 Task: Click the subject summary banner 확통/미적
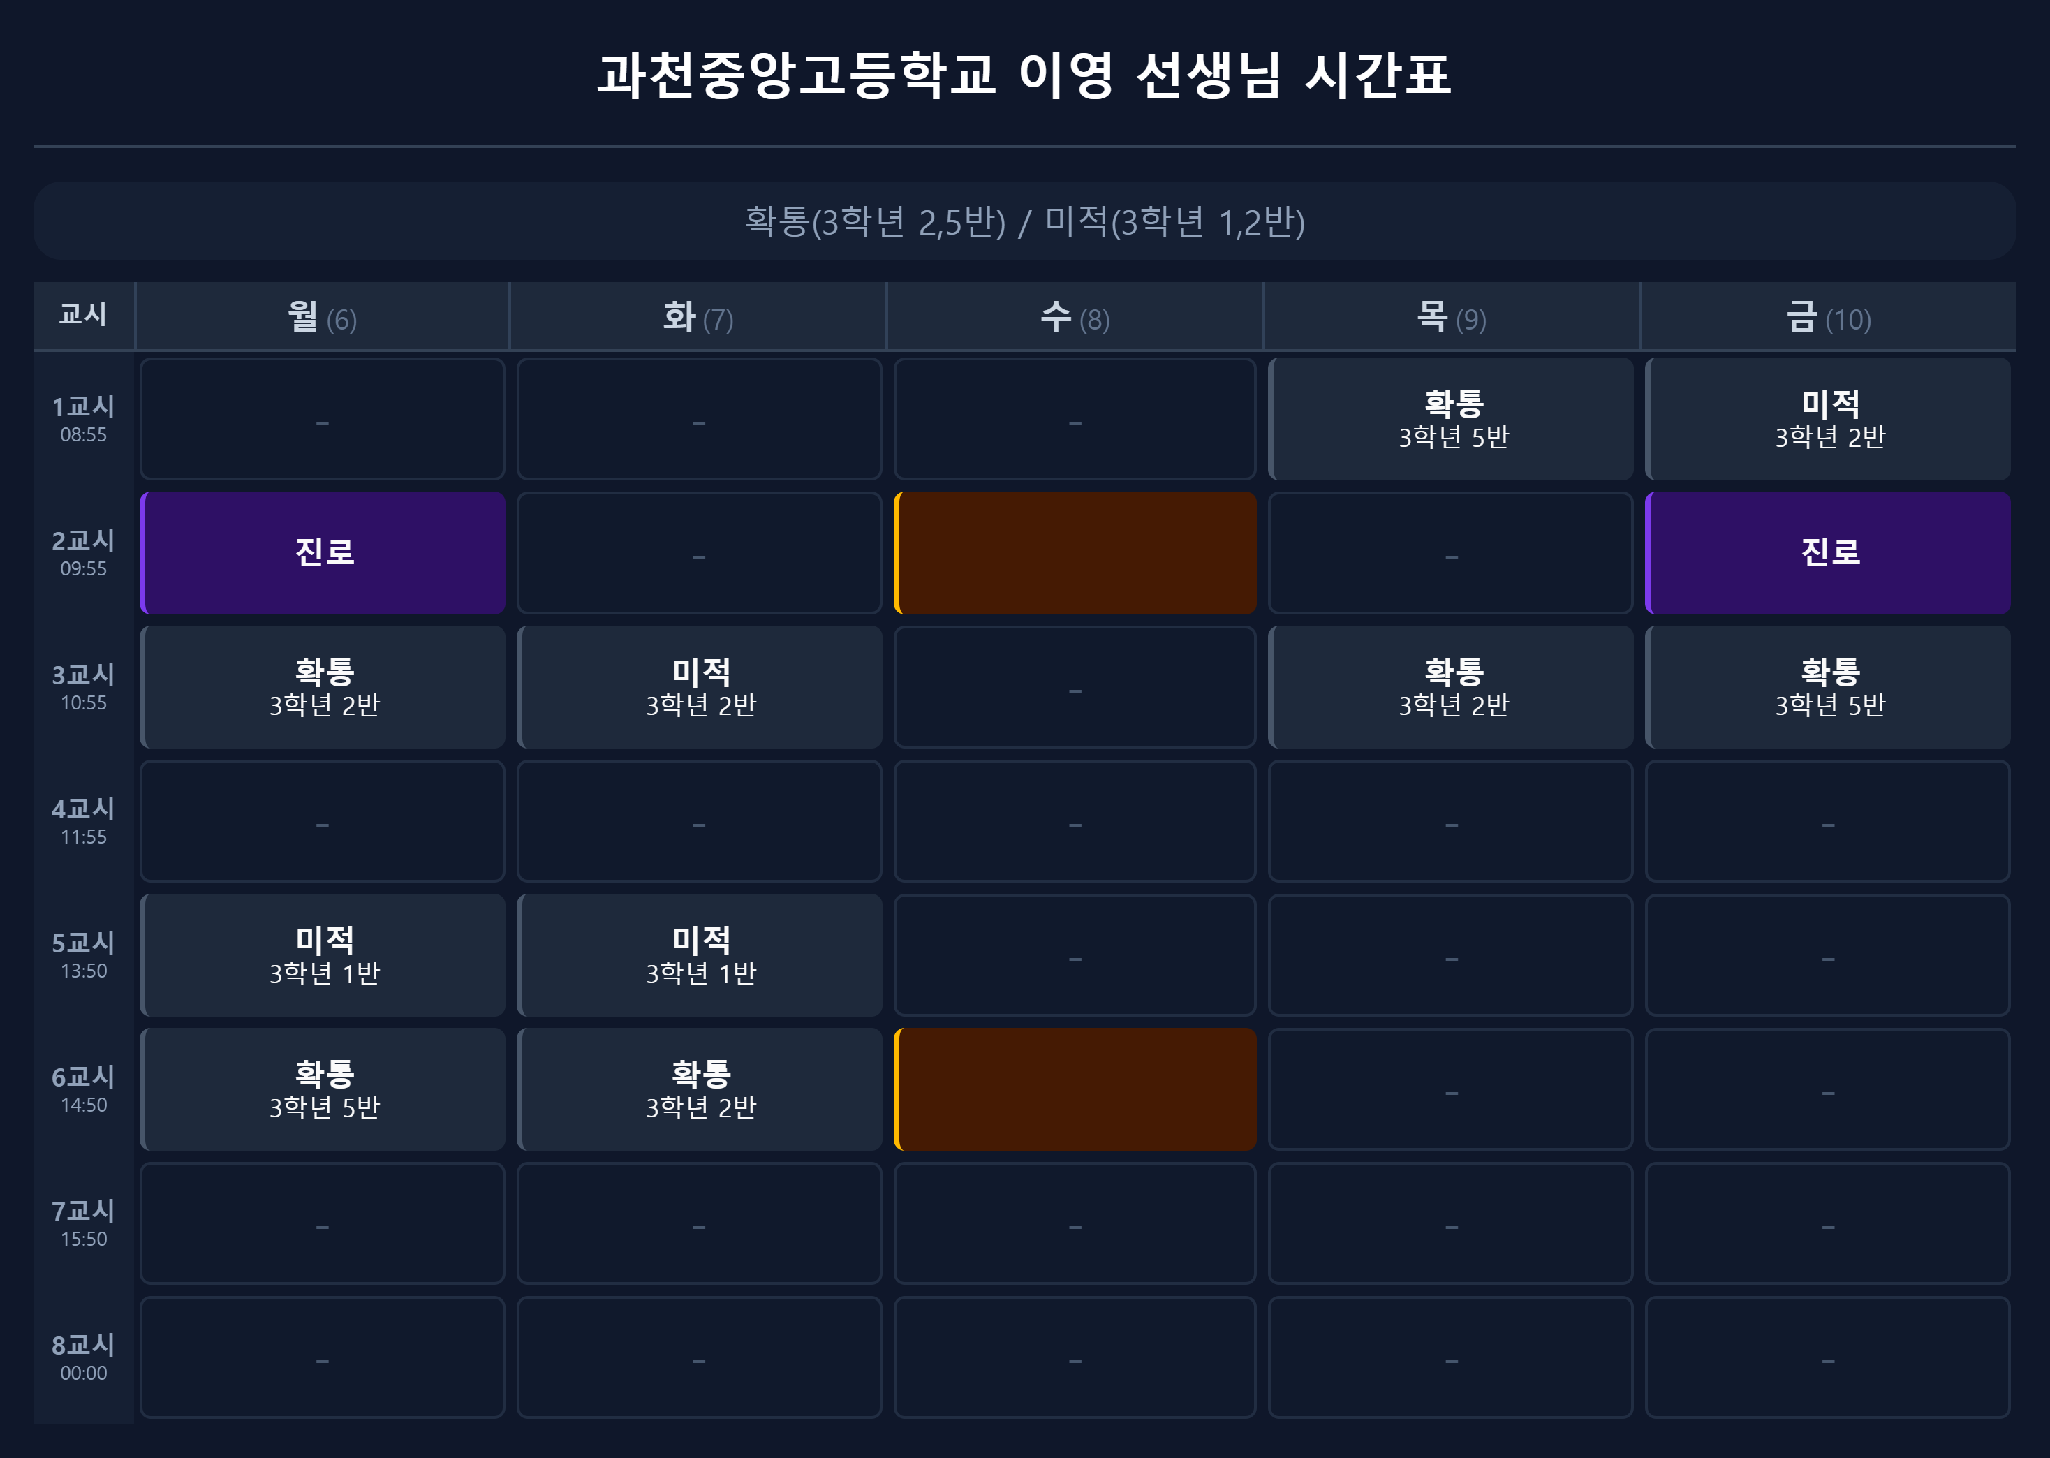pos(1025,221)
